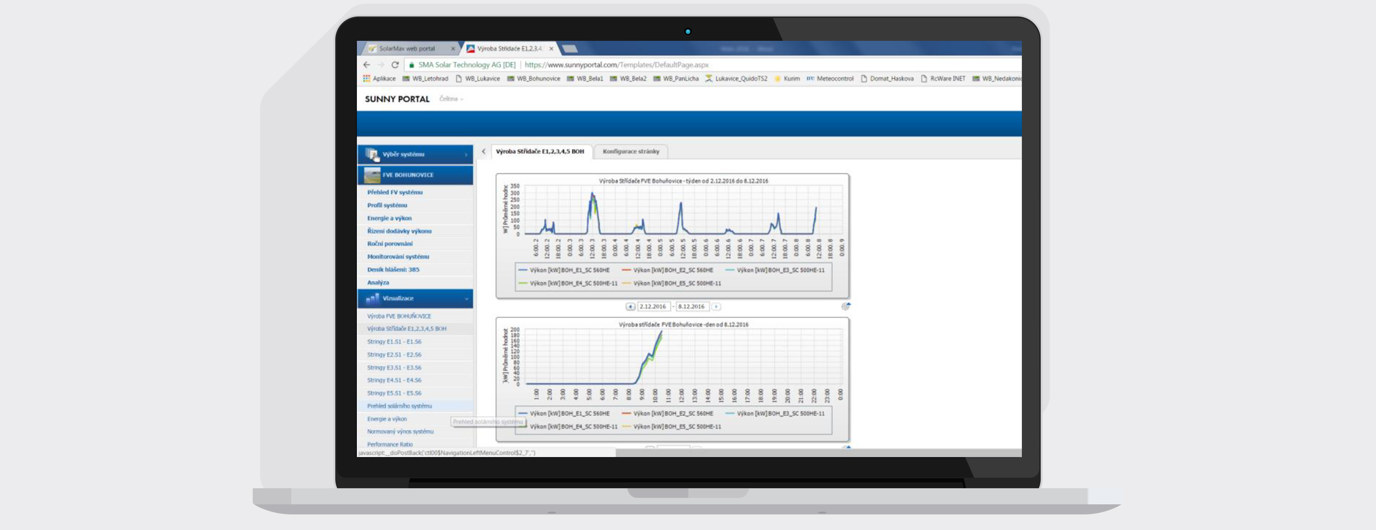
Task: Go back with the browser back arrow
Action: click(366, 65)
